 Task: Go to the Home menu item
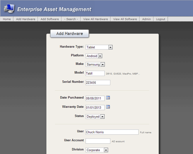pyautogui.click(x=7, y=19)
